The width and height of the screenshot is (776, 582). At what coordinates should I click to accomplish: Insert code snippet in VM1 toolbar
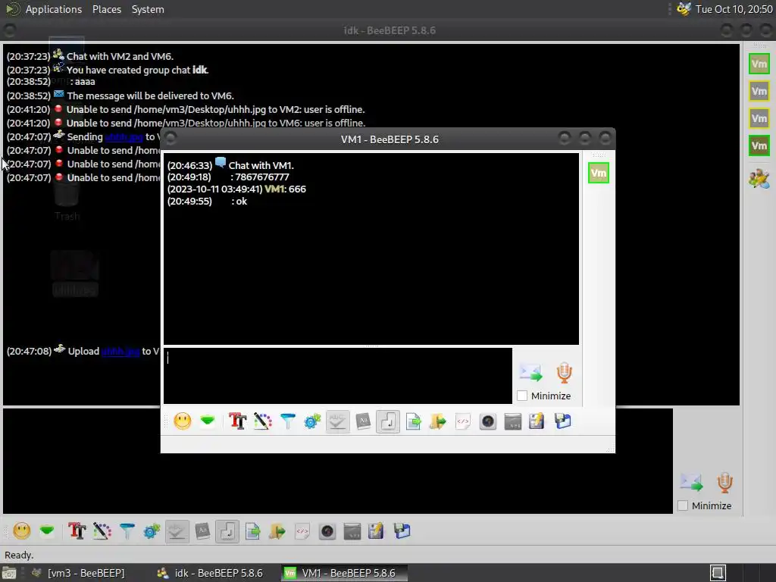point(463,421)
